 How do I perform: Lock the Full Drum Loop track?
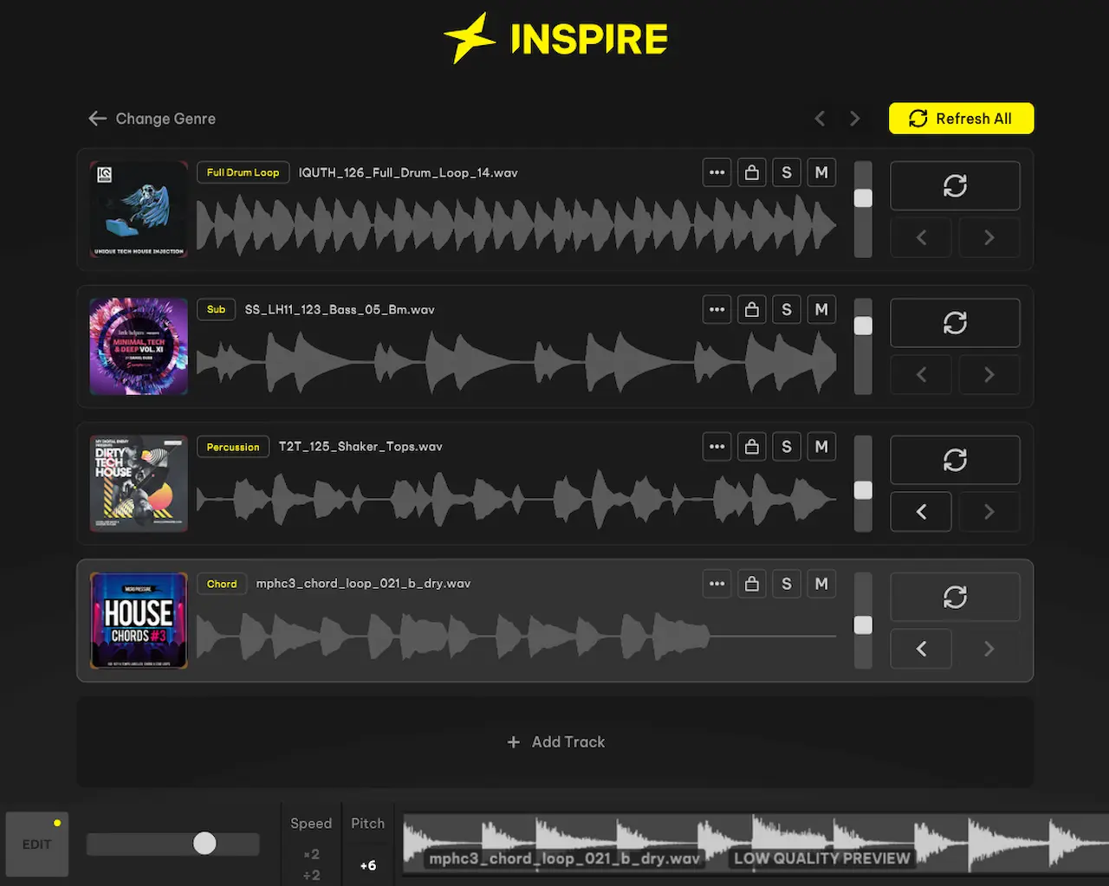coord(752,172)
